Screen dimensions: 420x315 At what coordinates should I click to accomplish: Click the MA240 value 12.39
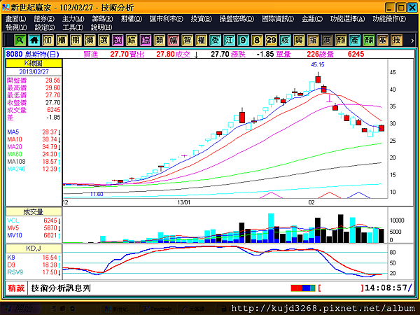(50, 169)
